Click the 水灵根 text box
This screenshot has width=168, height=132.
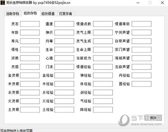30,92
